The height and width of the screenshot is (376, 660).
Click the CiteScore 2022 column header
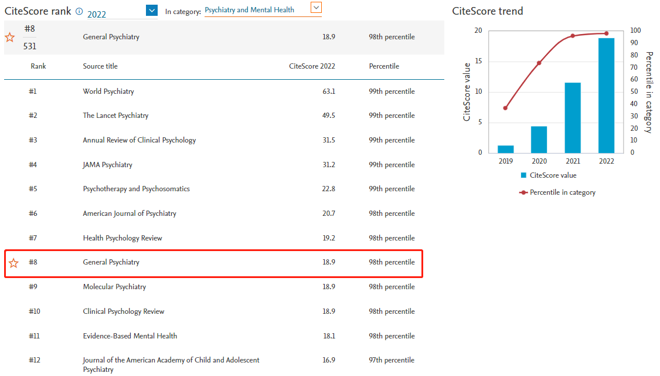(312, 66)
